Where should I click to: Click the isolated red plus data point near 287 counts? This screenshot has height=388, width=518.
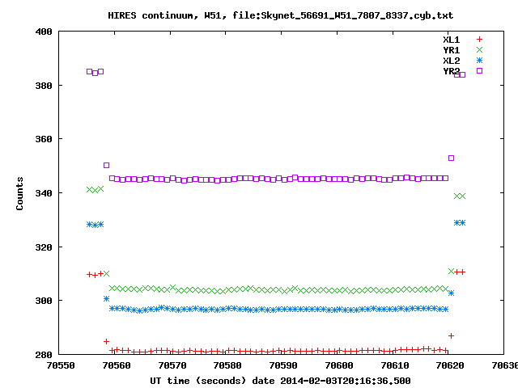[x=452, y=336]
